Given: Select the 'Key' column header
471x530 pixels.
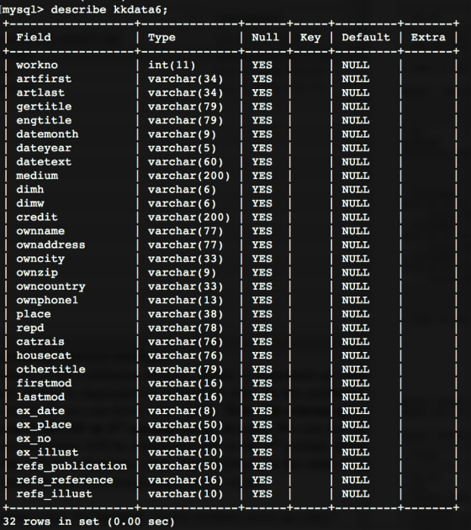Looking at the screenshot, I should (310, 37).
